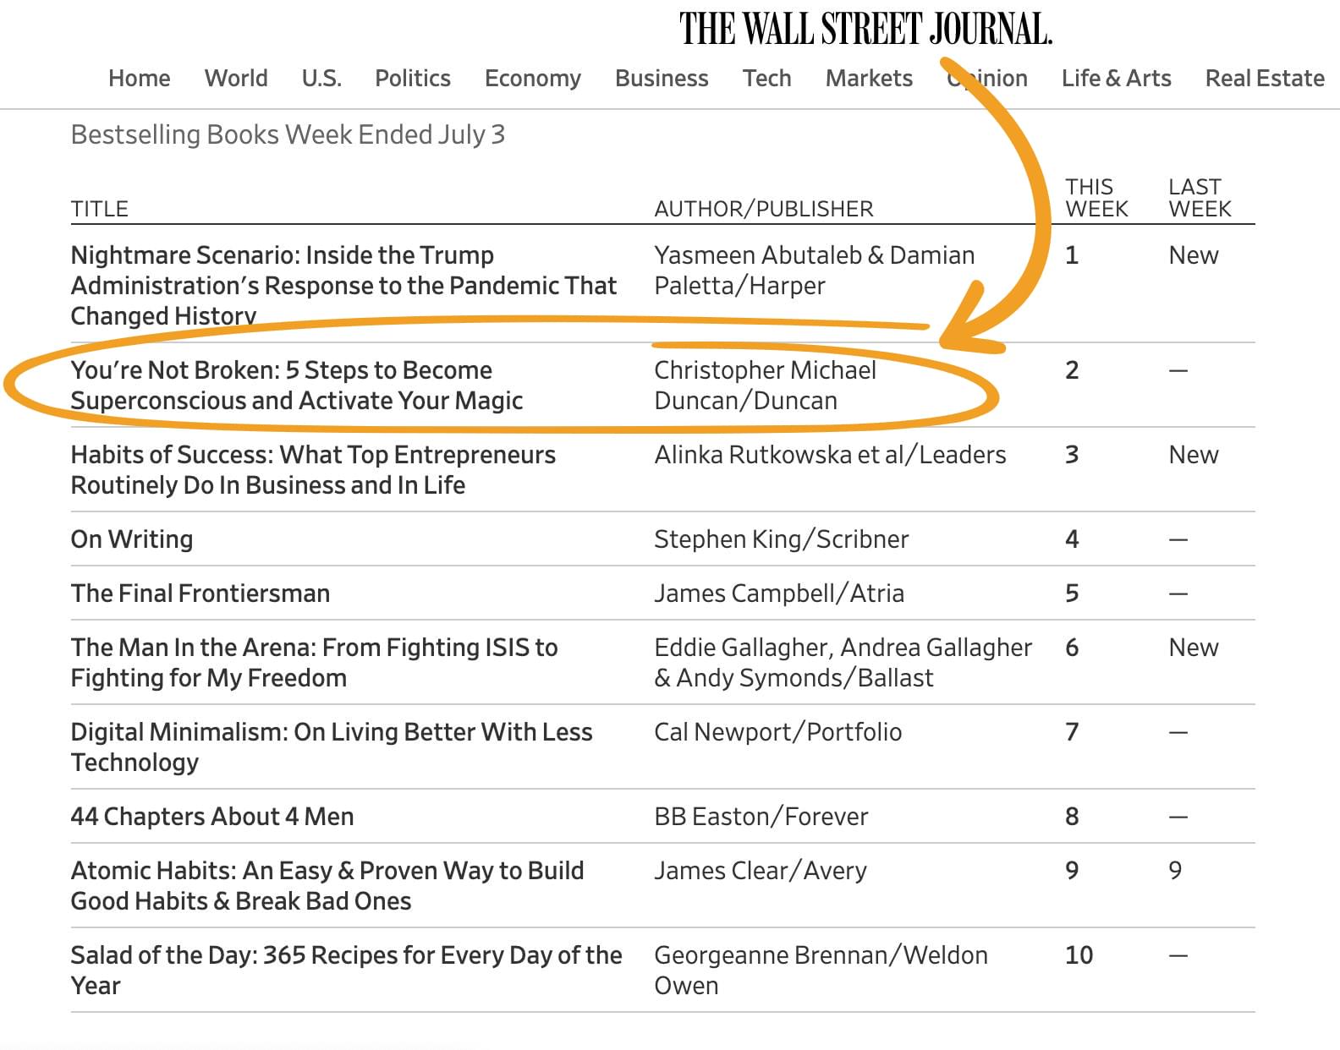Screen dimensions: 1340x1050
Task: Open the World navigation item
Action: tap(236, 79)
